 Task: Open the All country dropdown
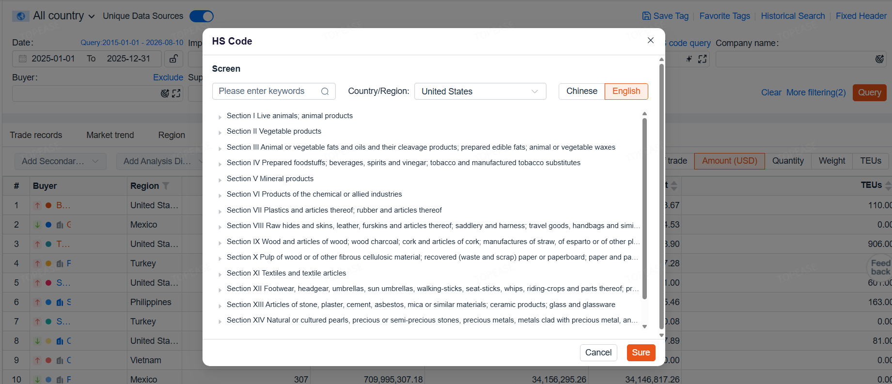coord(63,16)
